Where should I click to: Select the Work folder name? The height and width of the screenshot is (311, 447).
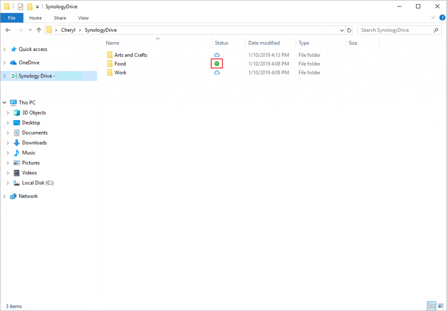(120, 73)
